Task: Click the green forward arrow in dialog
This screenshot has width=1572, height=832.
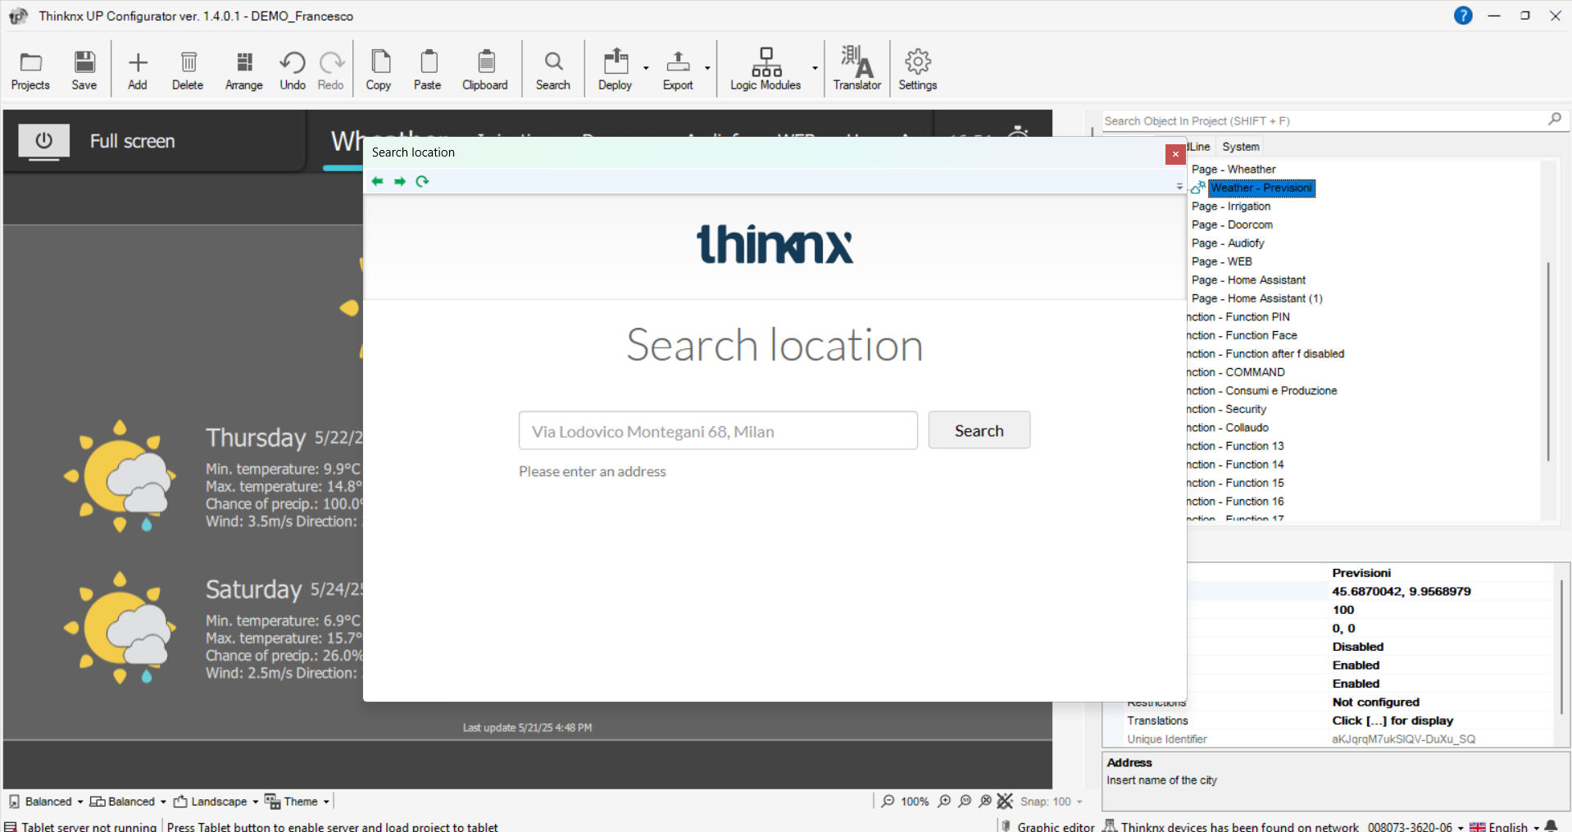Action: (x=400, y=181)
